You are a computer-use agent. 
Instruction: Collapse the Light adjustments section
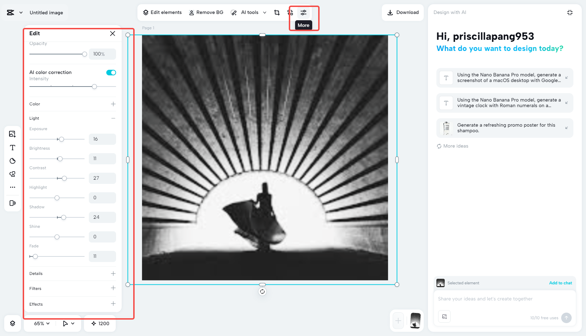113,118
